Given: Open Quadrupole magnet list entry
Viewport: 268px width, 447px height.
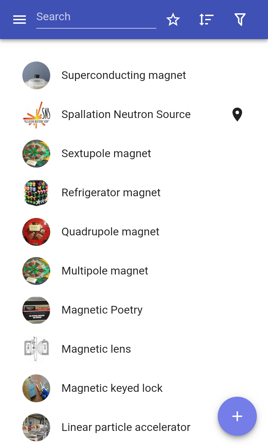Looking at the screenshot, I should [x=134, y=232].
